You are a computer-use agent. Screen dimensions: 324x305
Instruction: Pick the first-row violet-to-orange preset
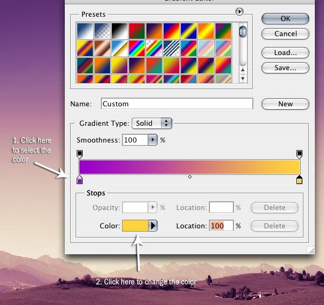(154, 31)
